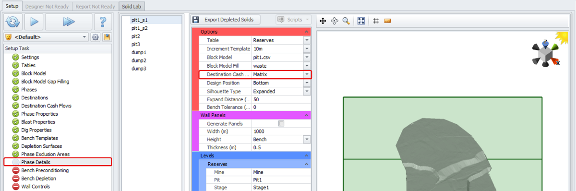Open the Destination Cash Matrix dropdown
Screen dimensions: 576x191
point(307,75)
